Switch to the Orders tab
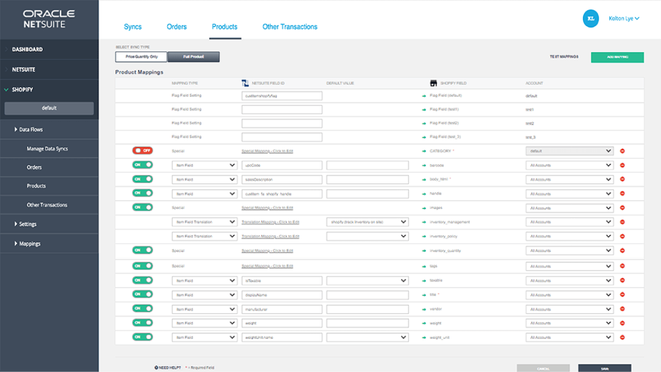Screen dimensions: 661x372 click(176, 26)
